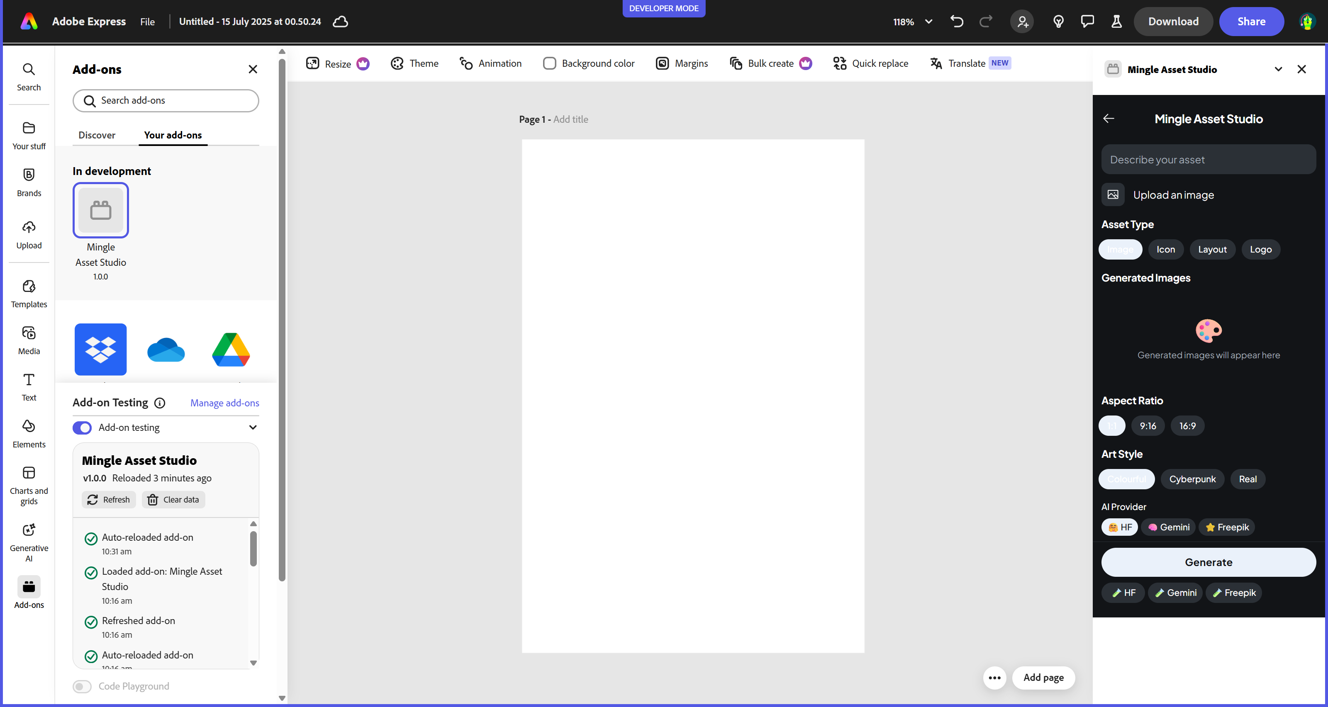Turn off Add-on testing toggle
Image resolution: width=1328 pixels, height=707 pixels.
pyautogui.click(x=82, y=428)
